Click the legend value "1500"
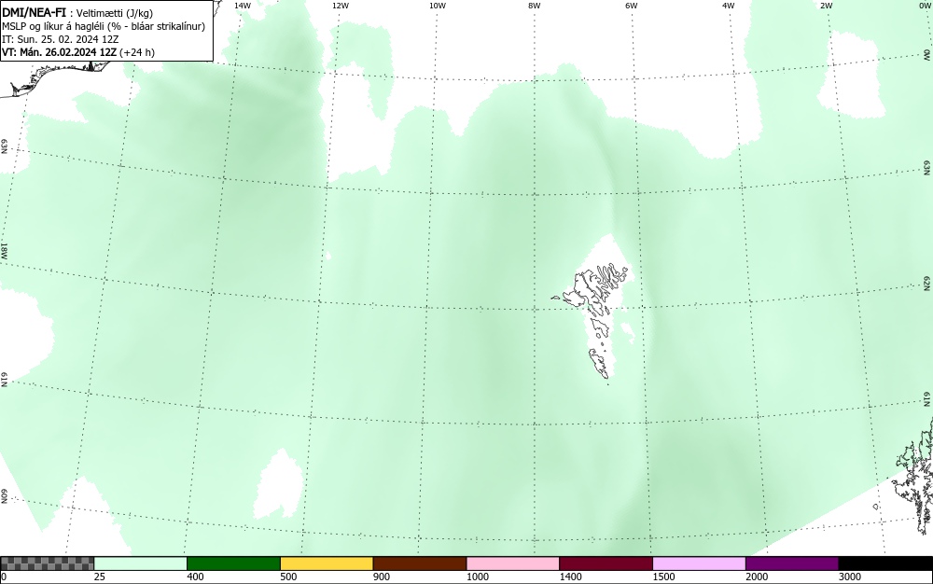 click(663, 577)
